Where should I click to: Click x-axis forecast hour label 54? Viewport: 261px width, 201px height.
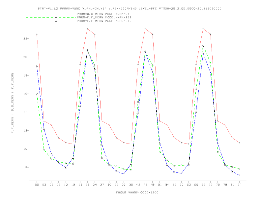click(167, 185)
